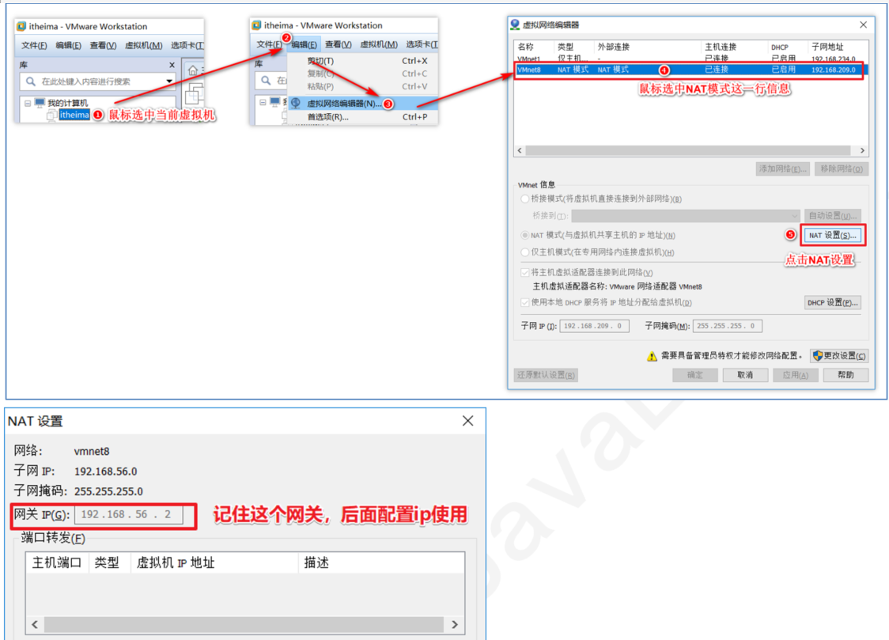Select the VMnet8 NAT 模式 row
This screenshot has width=889, height=640.
pos(690,70)
